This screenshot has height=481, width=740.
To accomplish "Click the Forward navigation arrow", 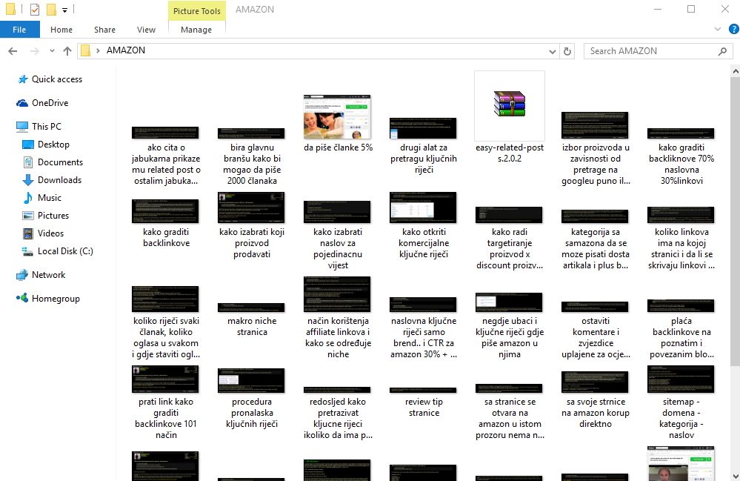I will (x=35, y=51).
